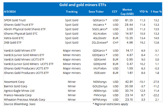This screenshot has height=109, width=163.
Task: Click the IAU:arcx ticker cell
Action: [x=100, y=25]
